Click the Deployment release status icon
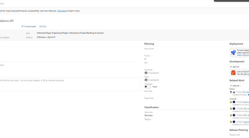Screen dimensions: 249x138 [233, 53]
